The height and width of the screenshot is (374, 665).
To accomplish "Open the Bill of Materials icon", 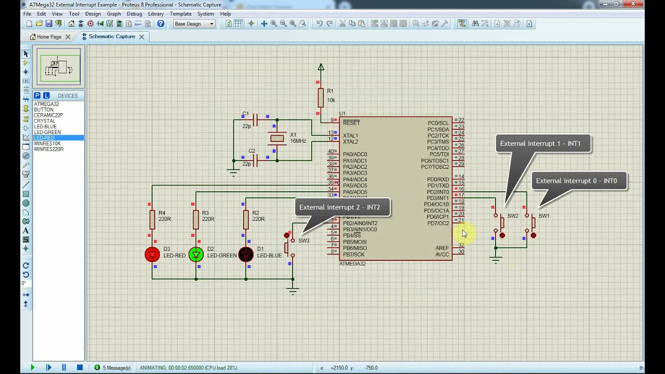I will click(129, 24).
